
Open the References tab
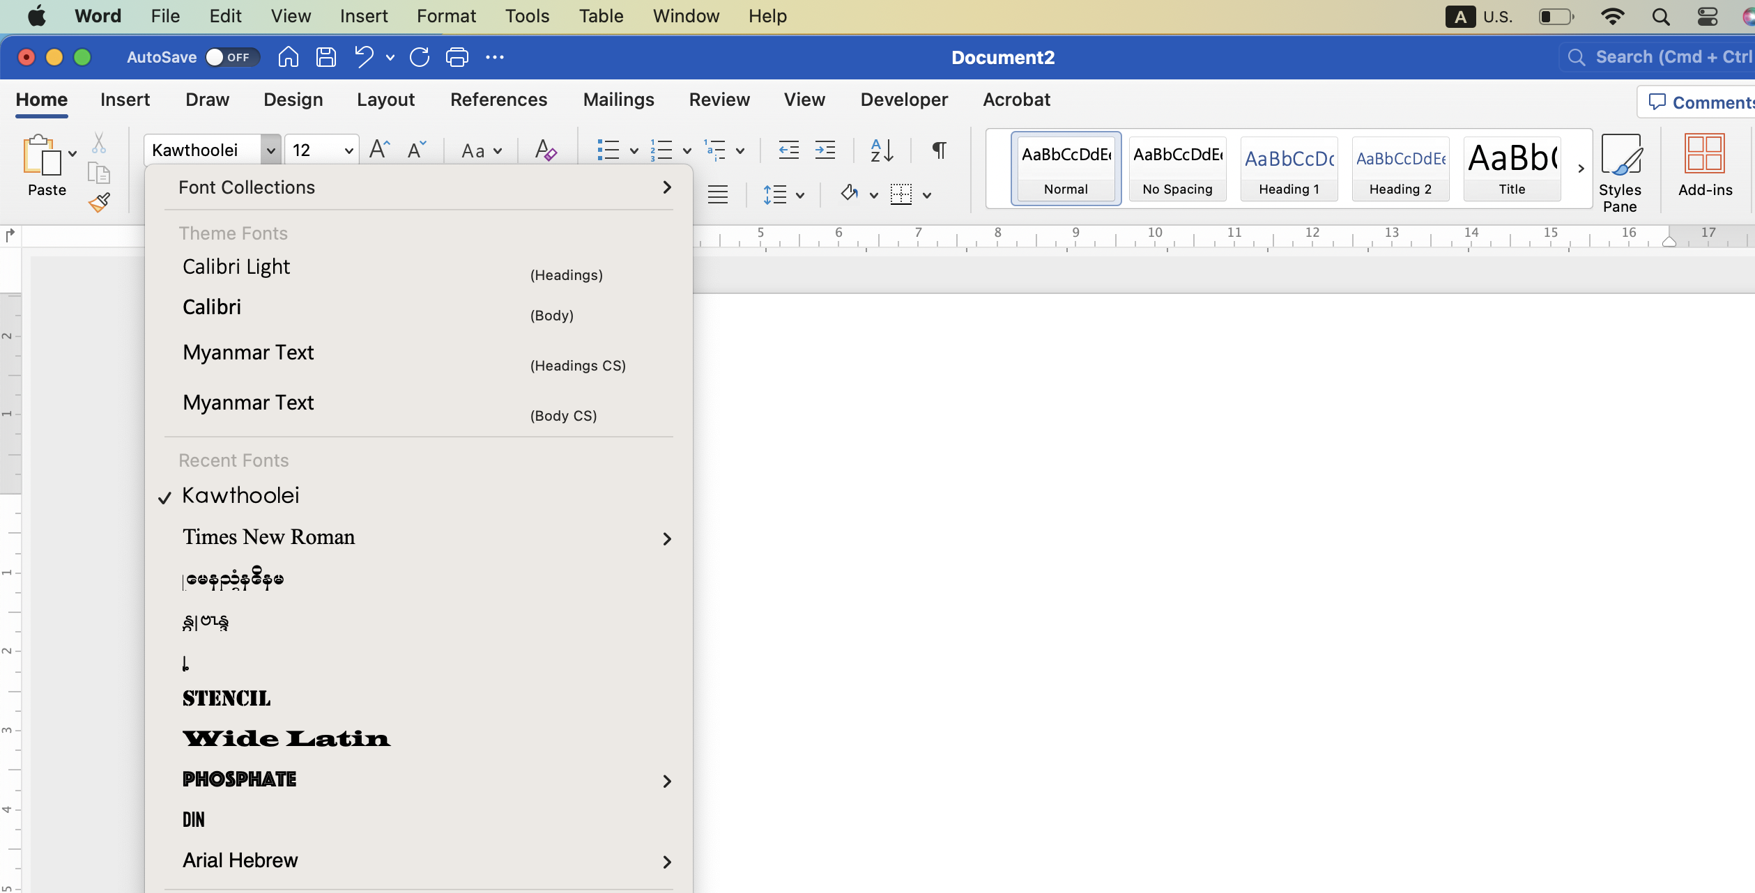pyautogui.click(x=498, y=100)
